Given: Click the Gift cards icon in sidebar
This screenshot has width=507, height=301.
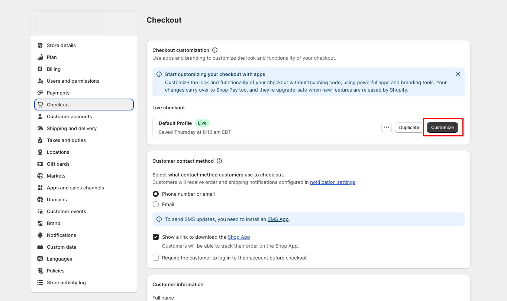Looking at the screenshot, I should pyautogui.click(x=40, y=164).
